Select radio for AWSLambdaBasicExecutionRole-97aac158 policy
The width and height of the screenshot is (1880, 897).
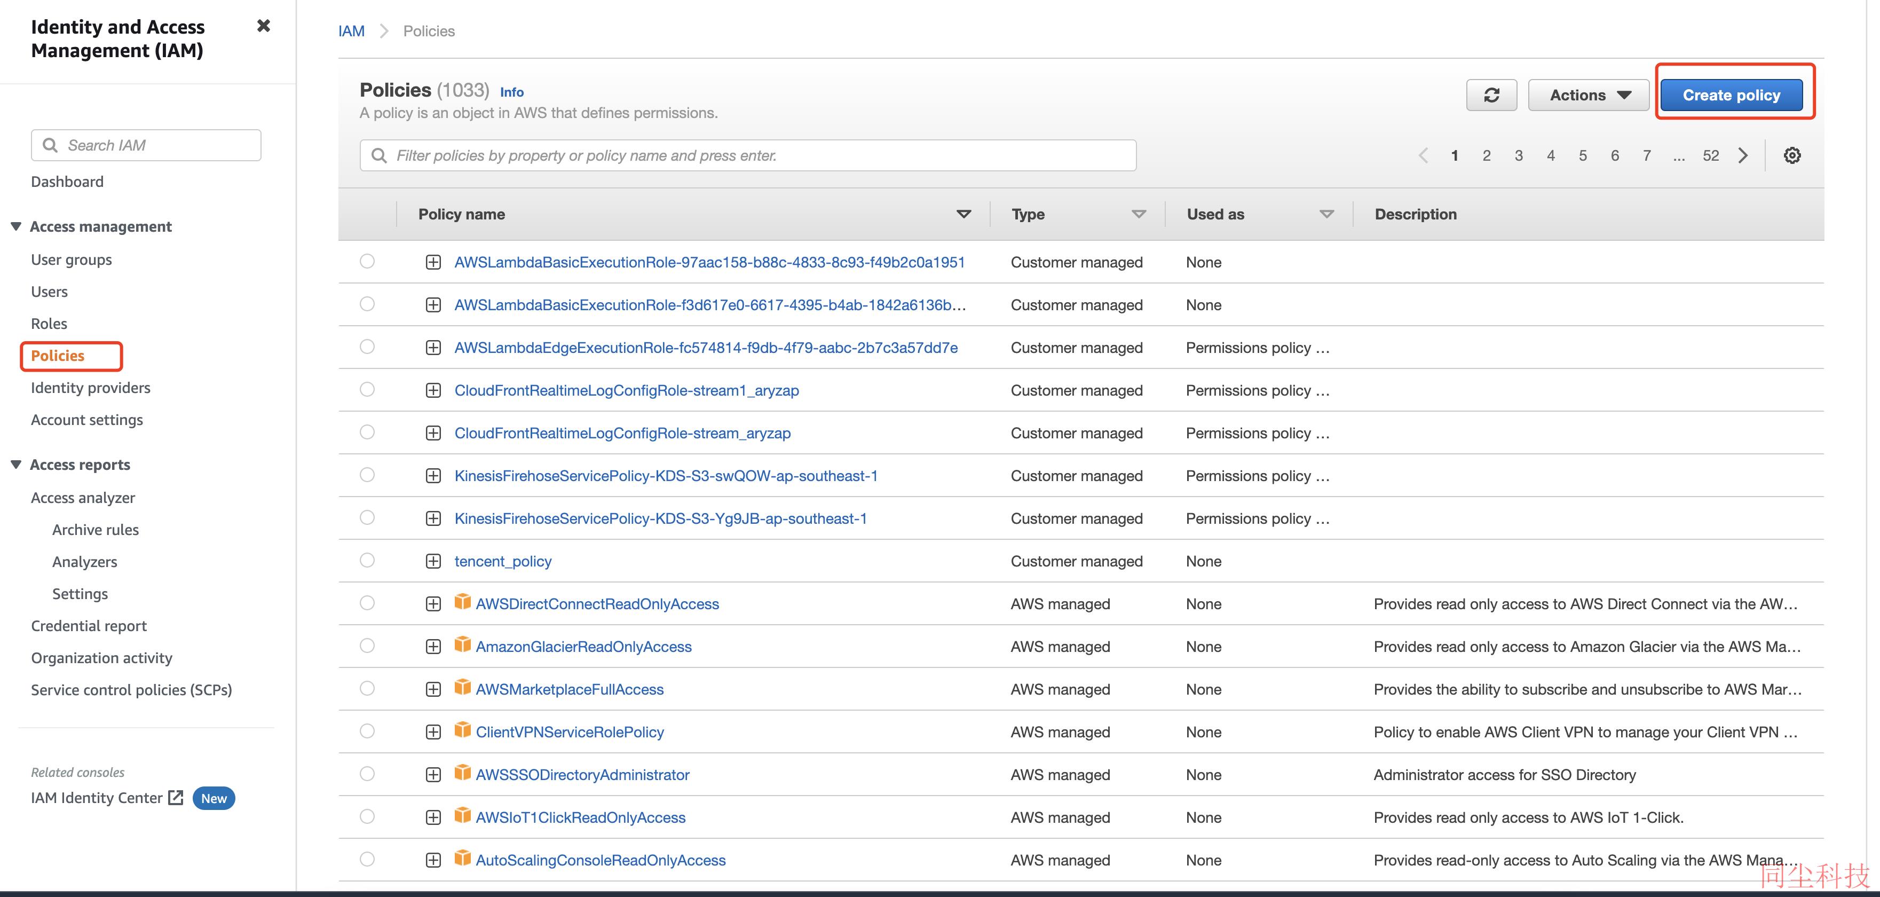367,261
